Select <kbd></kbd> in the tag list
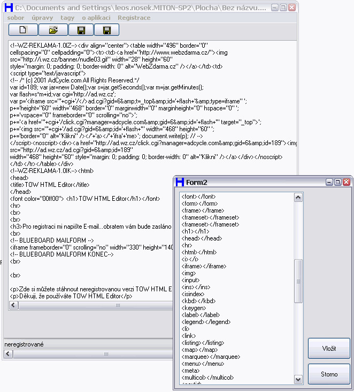The image size is (354, 392). click(198, 301)
